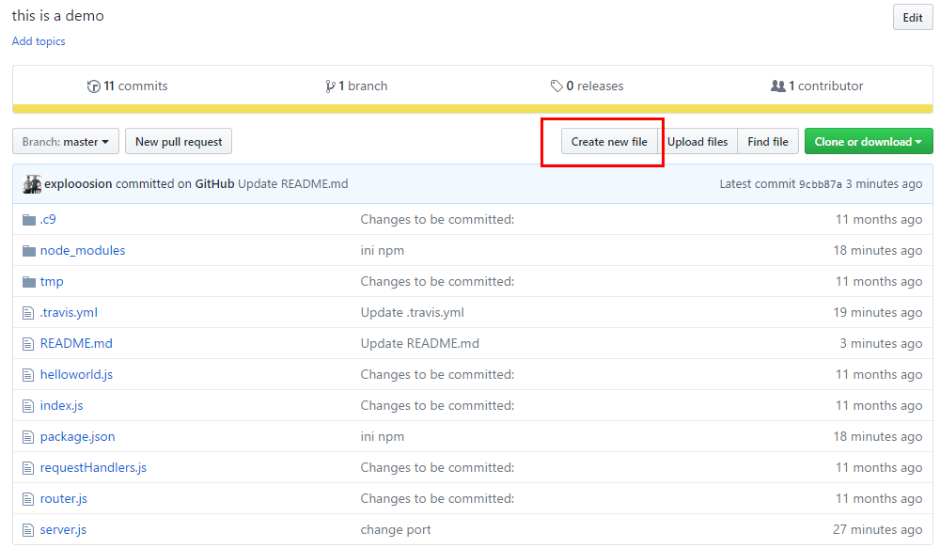Viewport: 940px width, 548px height.
Task: Click the releases tag icon
Action: click(x=556, y=86)
